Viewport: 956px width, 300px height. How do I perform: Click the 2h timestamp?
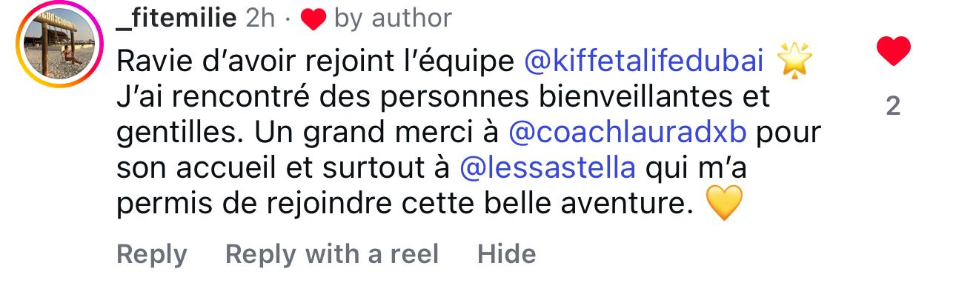pos(259,19)
